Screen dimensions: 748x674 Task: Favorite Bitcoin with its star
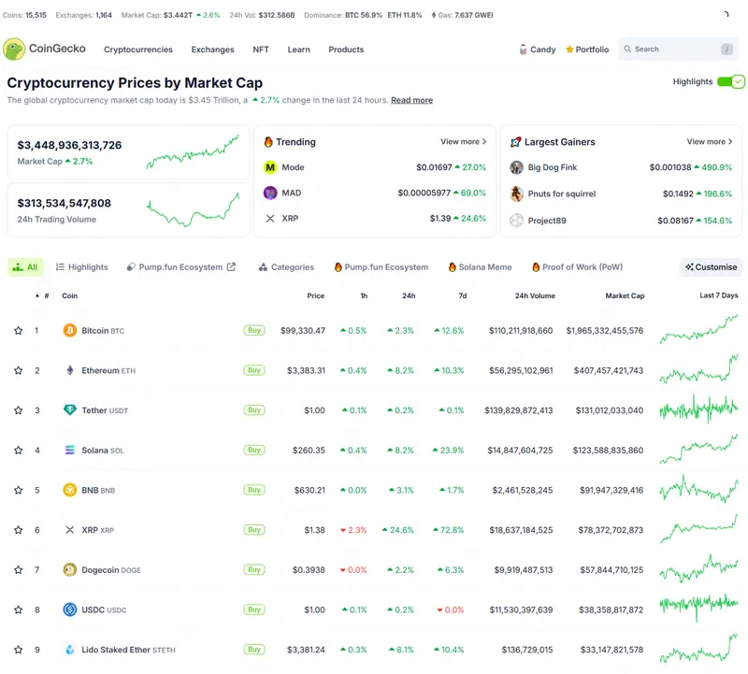pos(18,330)
